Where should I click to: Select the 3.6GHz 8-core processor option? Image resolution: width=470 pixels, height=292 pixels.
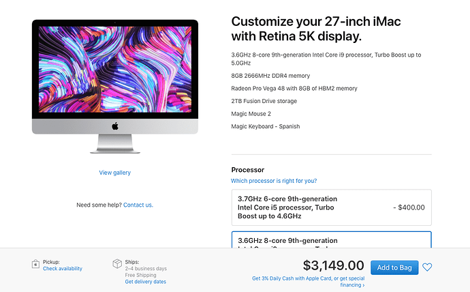coord(332,239)
